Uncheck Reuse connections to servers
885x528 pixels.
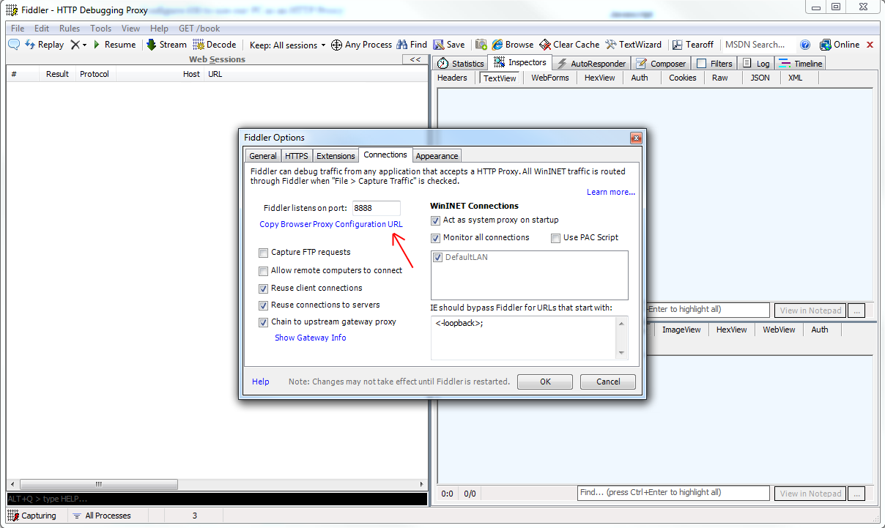click(264, 305)
